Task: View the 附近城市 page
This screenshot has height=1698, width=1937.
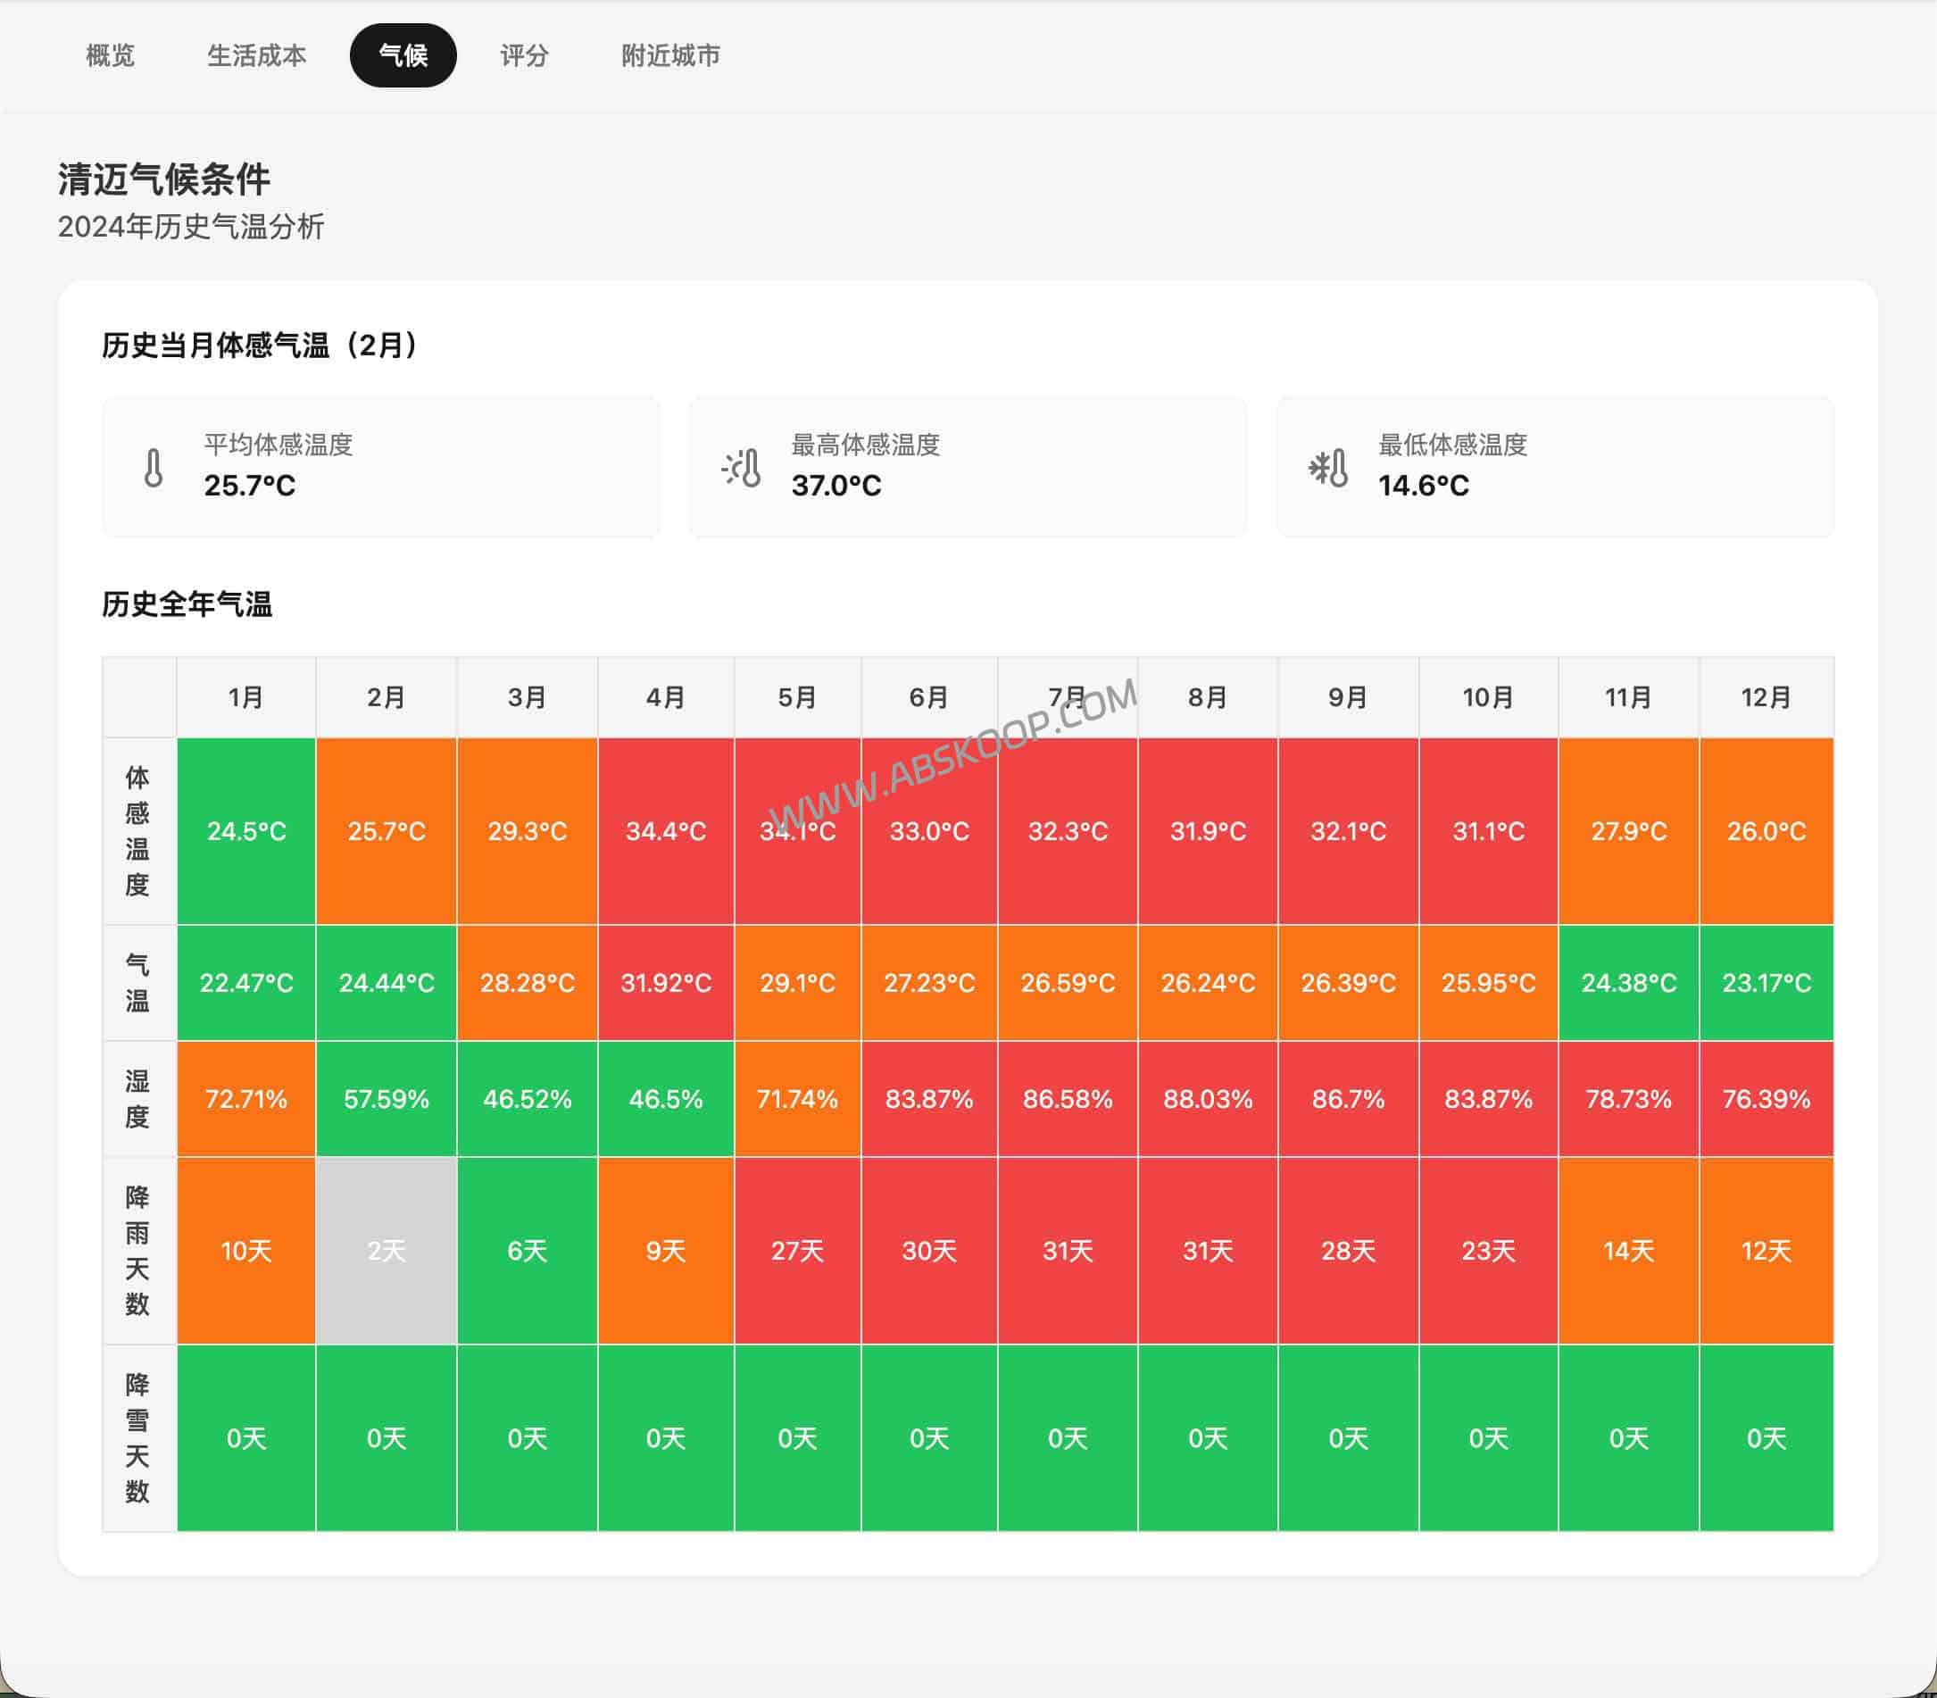Action: pos(670,55)
